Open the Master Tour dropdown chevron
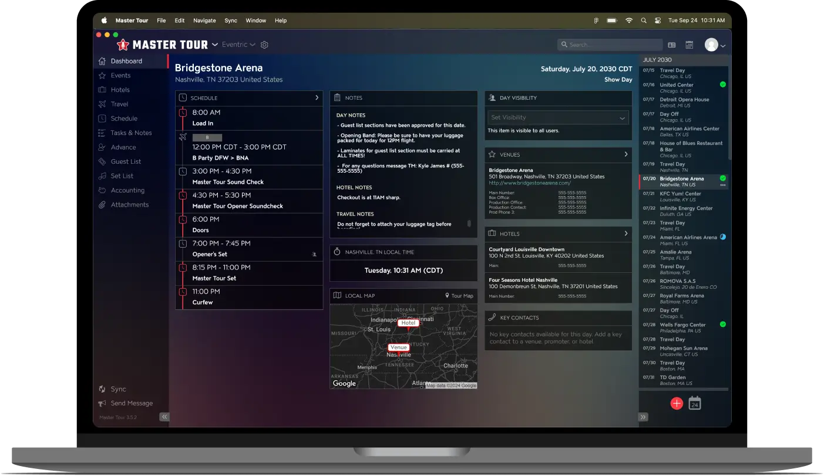 (215, 45)
